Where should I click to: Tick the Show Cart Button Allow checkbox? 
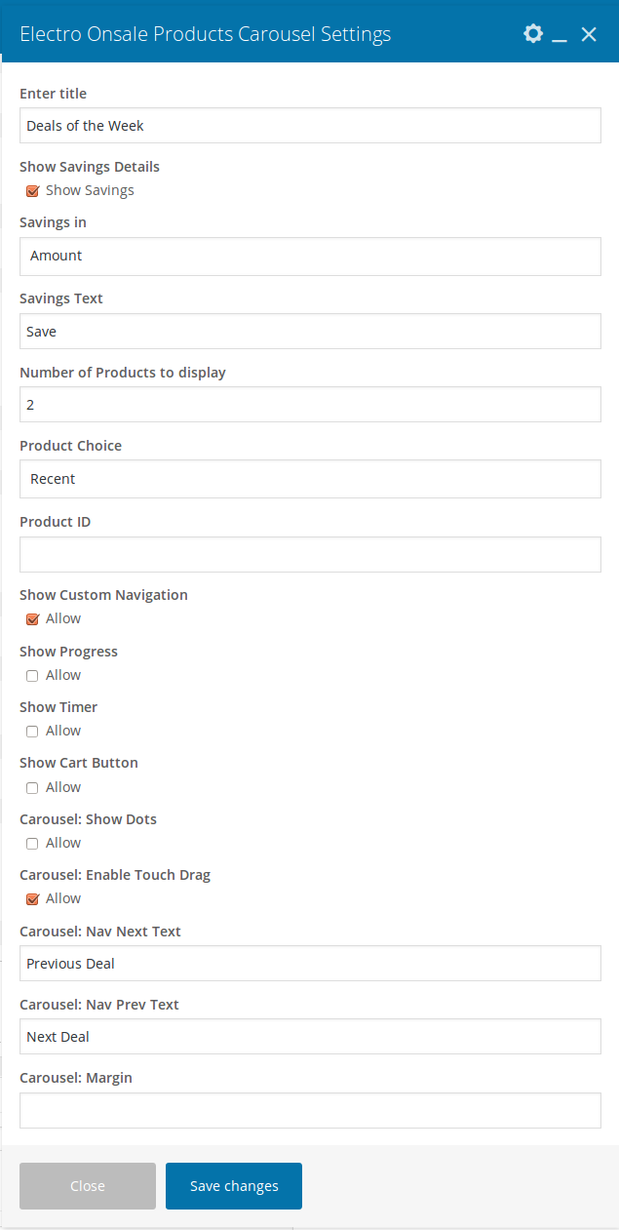(32, 788)
